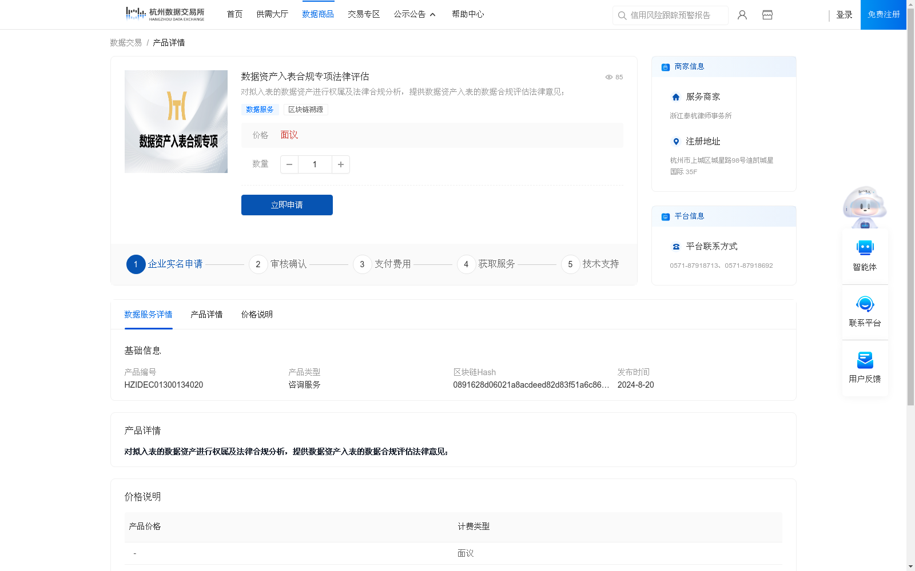Click the 区块链溯源 tag
Screen dimensions: 915x571
(x=305, y=110)
